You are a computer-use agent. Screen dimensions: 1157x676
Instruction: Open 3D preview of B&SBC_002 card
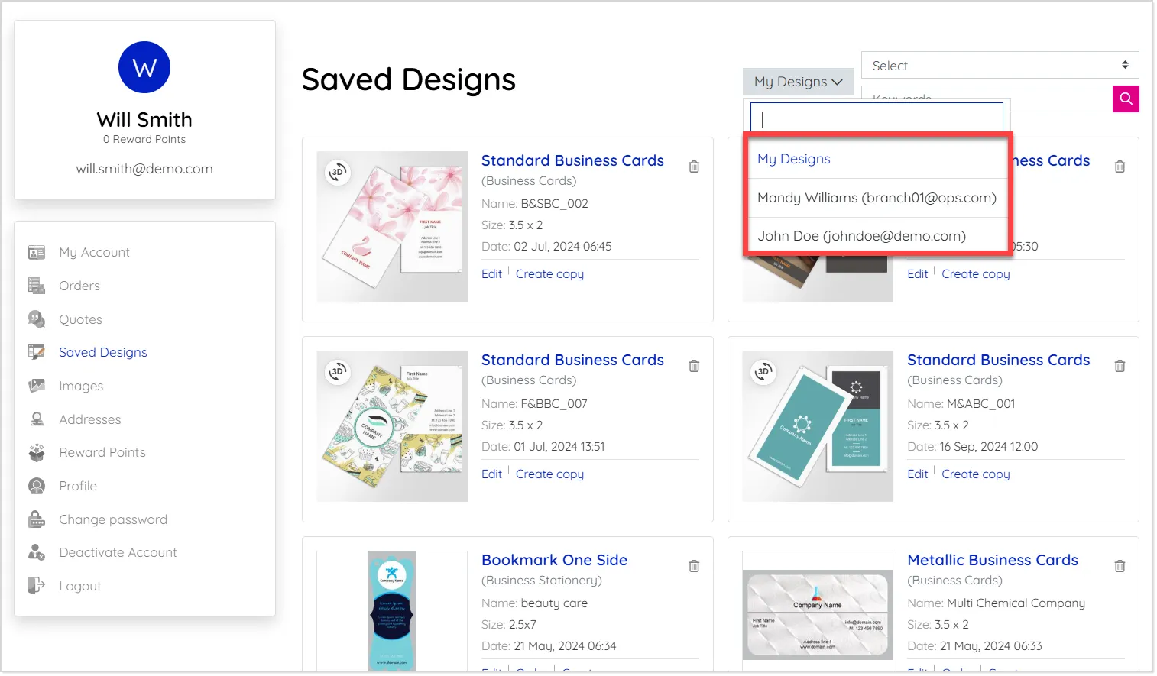[x=337, y=172]
